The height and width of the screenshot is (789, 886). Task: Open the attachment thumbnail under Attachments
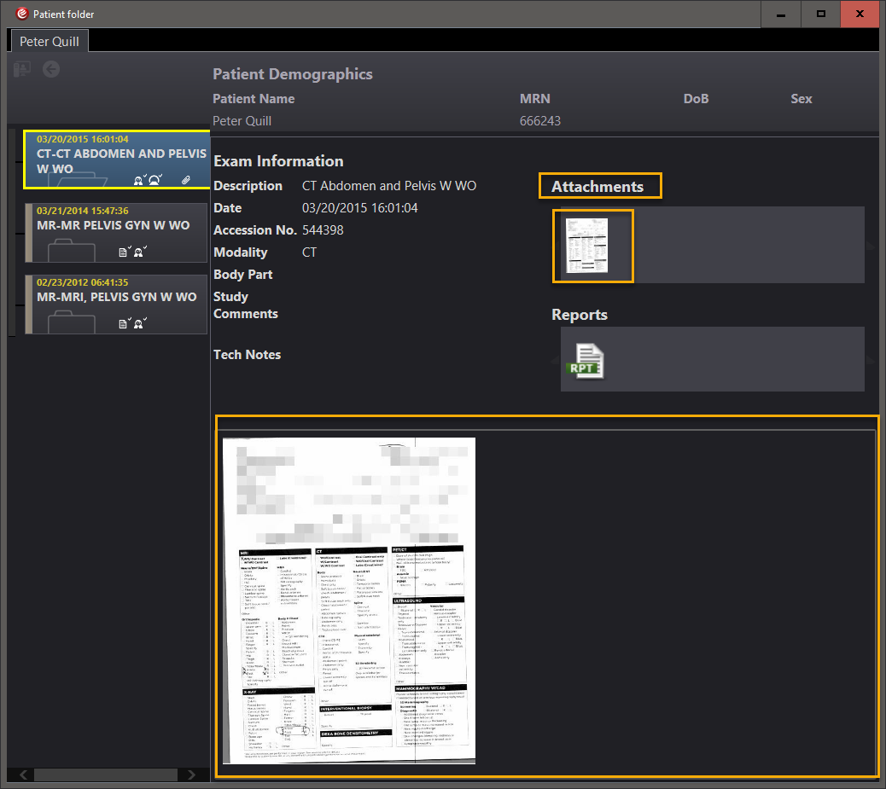(592, 246)
